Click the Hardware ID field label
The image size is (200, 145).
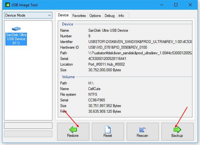click(x=70, y=47)
